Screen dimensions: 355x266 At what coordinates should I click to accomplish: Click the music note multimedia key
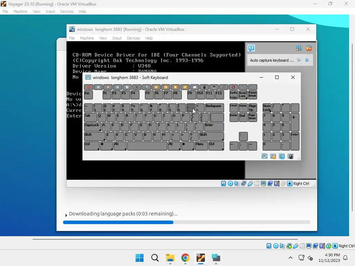[x=224, y=87]
